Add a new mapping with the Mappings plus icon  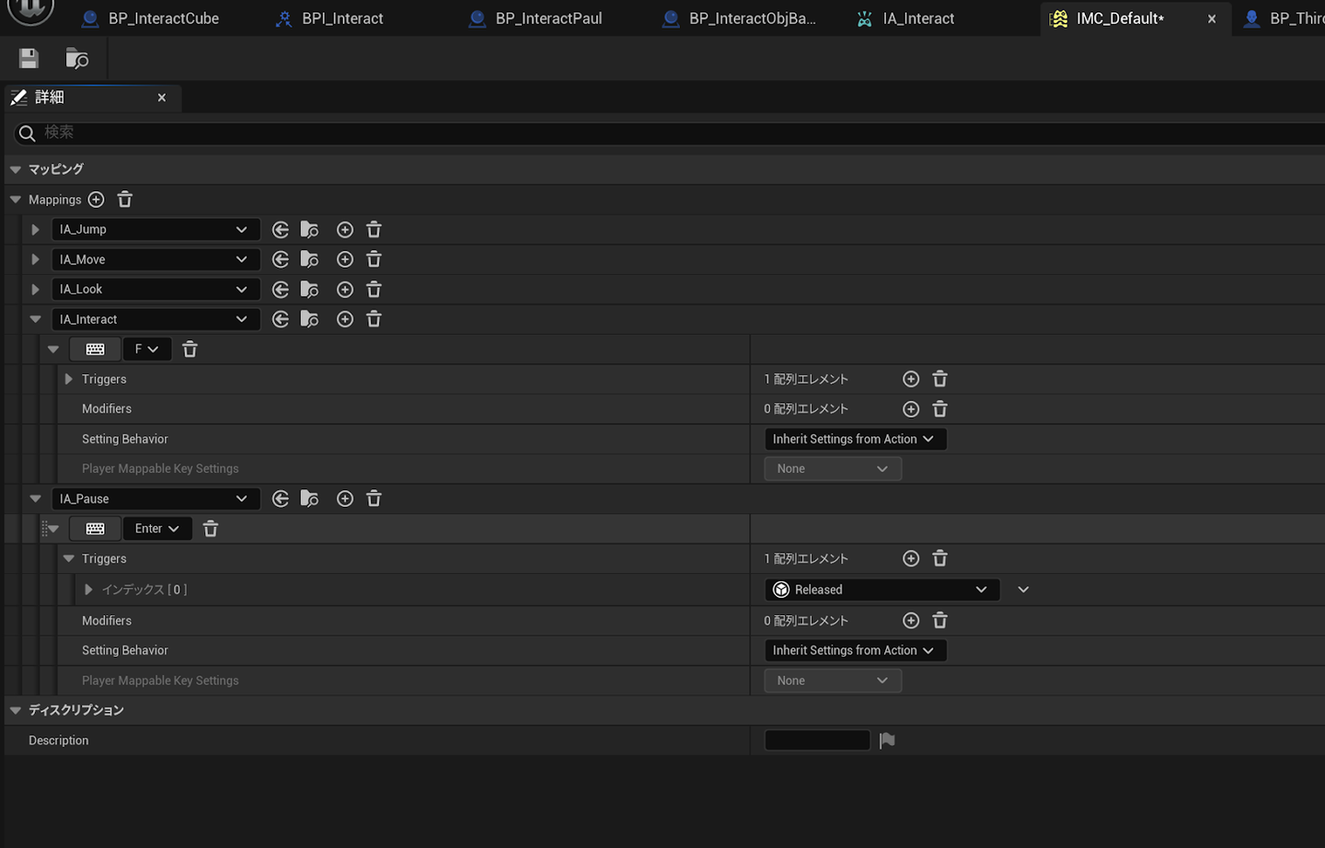point(96,200)
